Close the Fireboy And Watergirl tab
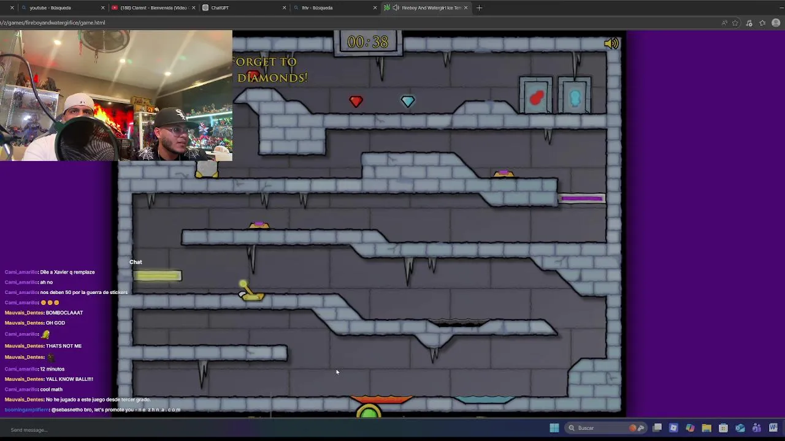This screenshot has height=441, width=785. [x=465, y=8]
